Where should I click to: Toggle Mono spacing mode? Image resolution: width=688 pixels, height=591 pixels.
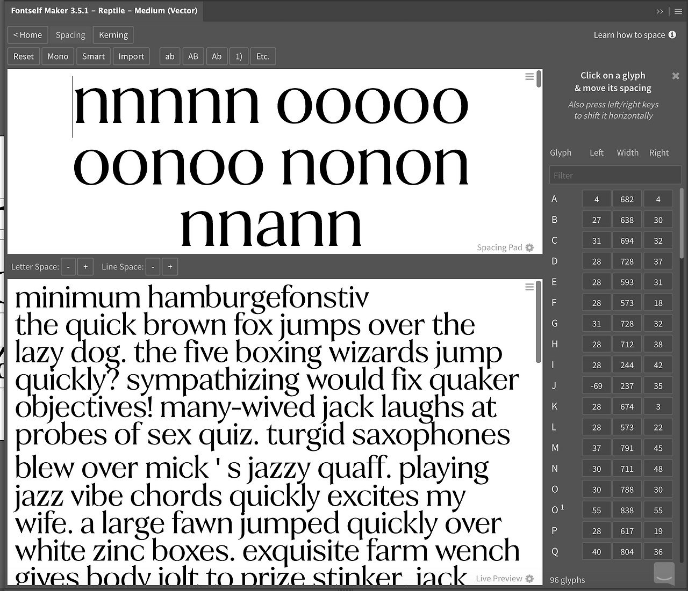click(58, 56)
